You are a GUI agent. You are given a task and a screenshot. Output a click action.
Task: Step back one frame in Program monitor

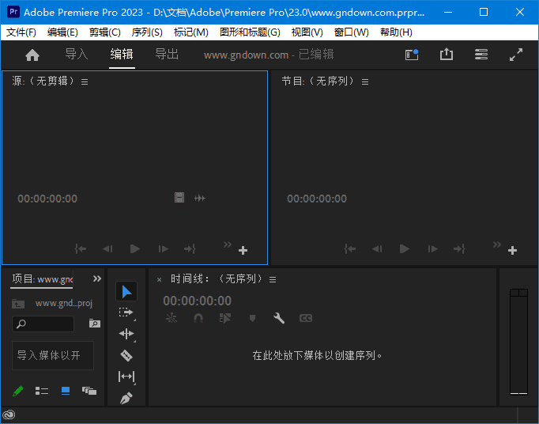[377, 248]
